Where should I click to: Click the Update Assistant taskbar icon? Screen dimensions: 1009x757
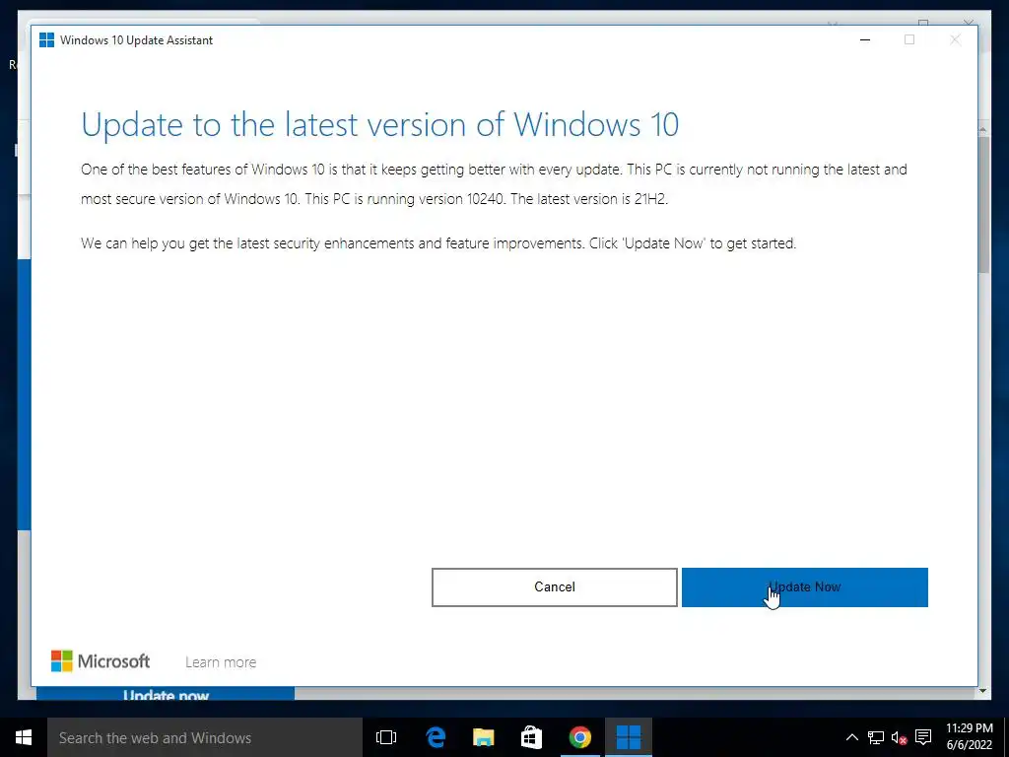[x=628, y=737]
